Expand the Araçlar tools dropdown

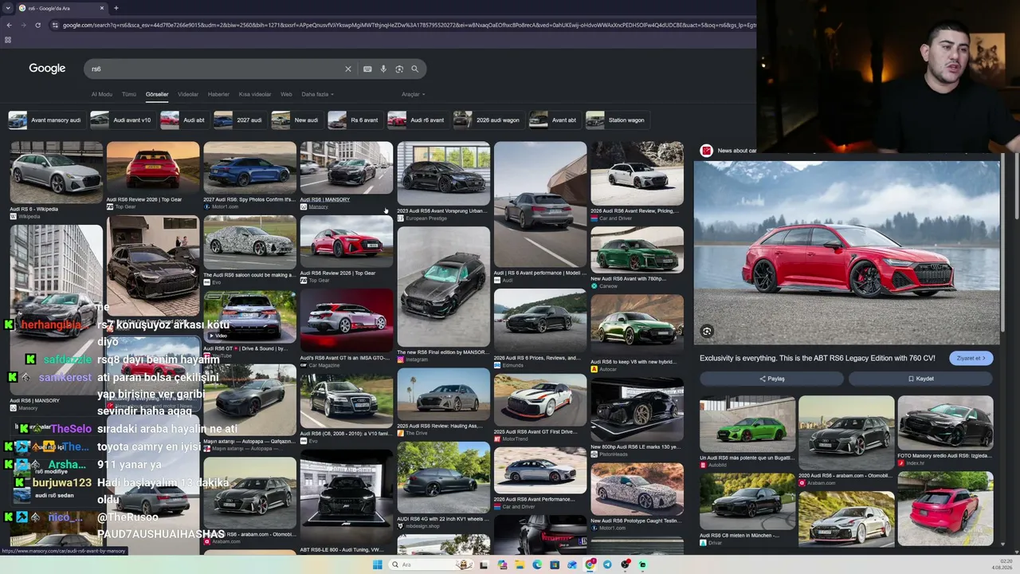coord(413,94)
